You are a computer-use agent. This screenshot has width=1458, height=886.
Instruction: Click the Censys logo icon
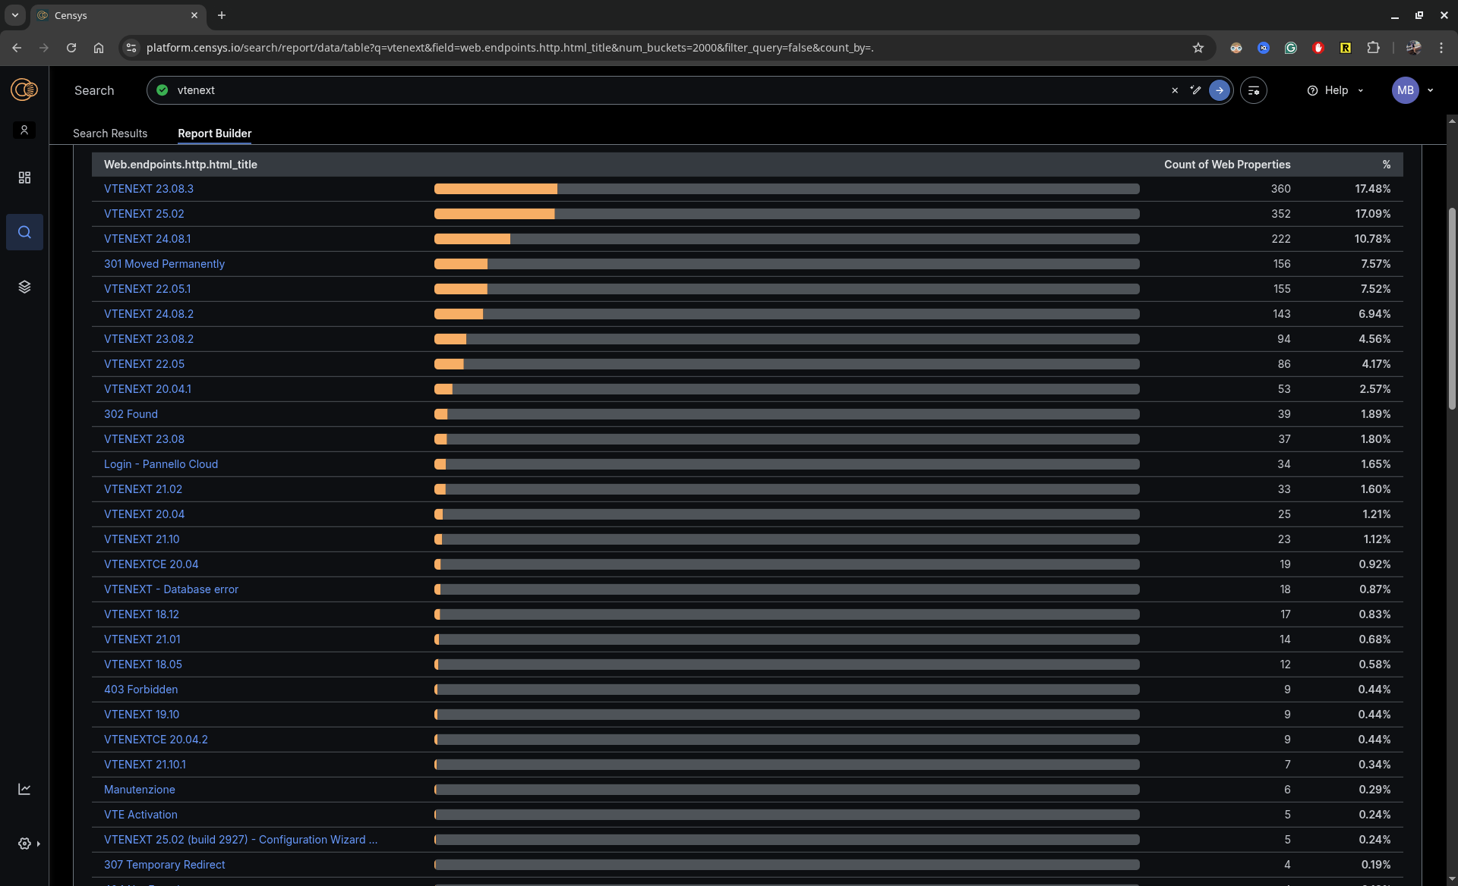point(24,90)
